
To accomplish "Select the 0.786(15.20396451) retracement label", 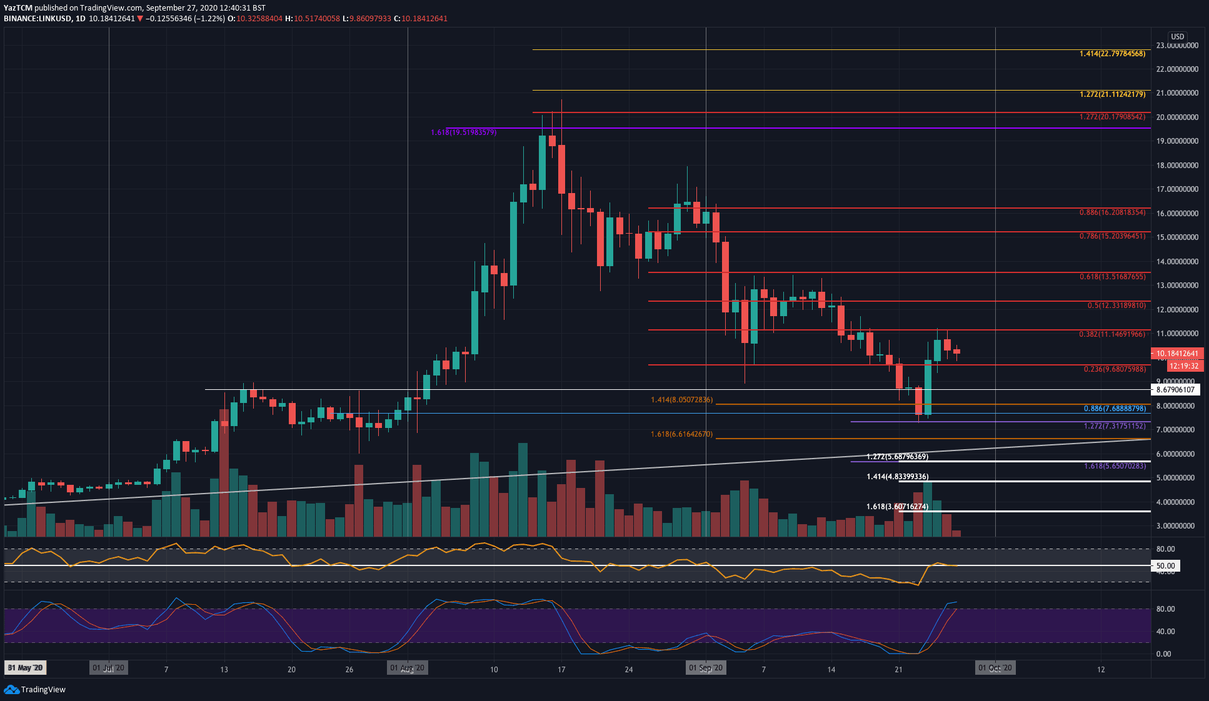I will 1112,236.
